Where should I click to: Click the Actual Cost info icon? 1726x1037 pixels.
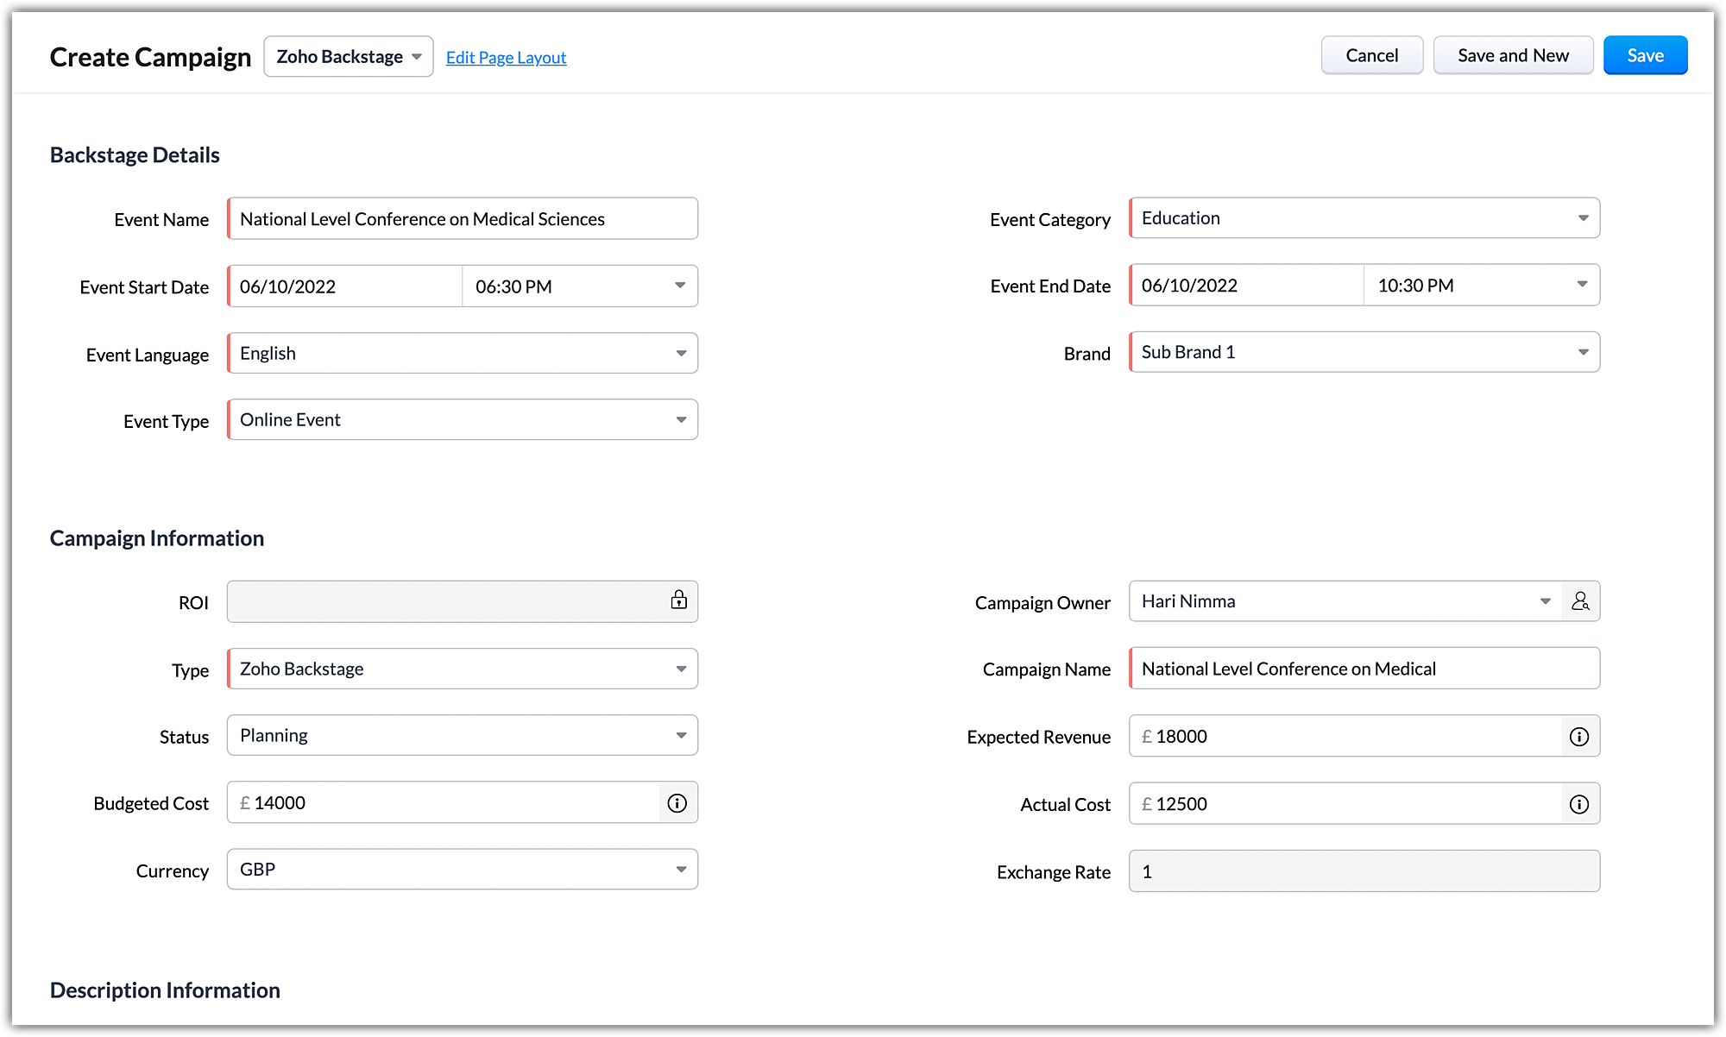point(1579,804)
